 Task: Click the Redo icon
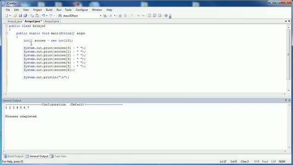coord(51,16)
